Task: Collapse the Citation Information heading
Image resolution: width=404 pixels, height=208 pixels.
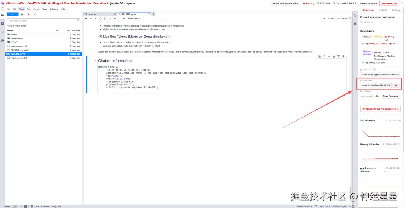Action: click(x=95, y=61)
